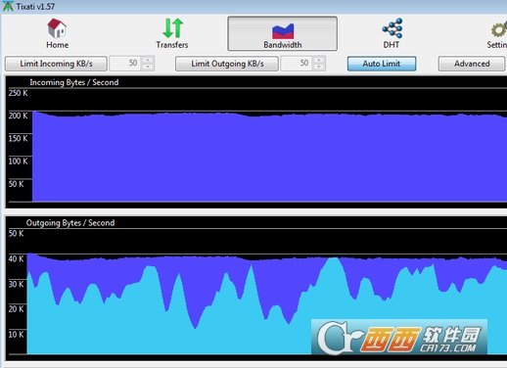Select the Bandwidth tab
507x368 pixels.
[x=282, y=33]
